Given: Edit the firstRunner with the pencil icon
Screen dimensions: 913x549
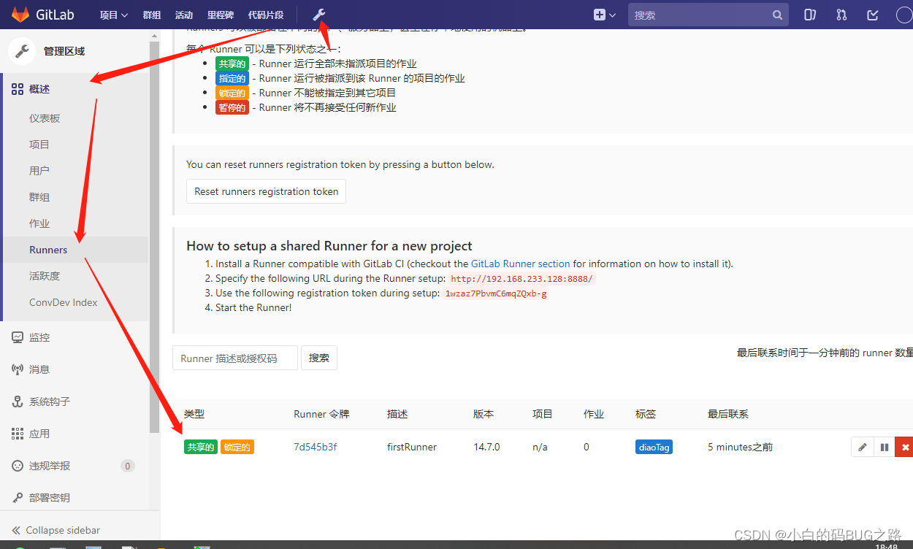Looking at the screenshot, I should pyautogui.click(x=863, y=446).
